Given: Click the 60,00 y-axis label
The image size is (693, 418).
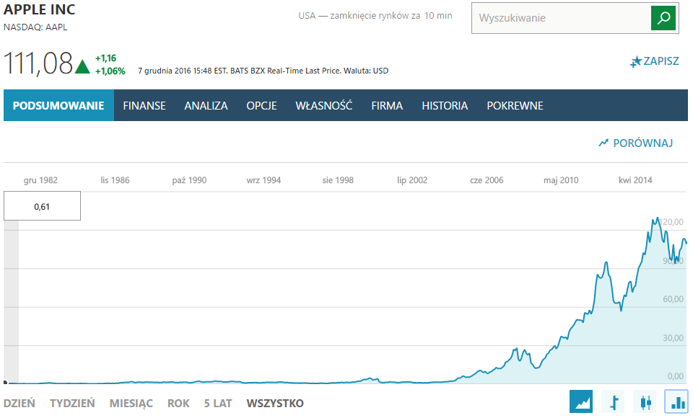Looking at the screenshot, I should click(673, 299).
